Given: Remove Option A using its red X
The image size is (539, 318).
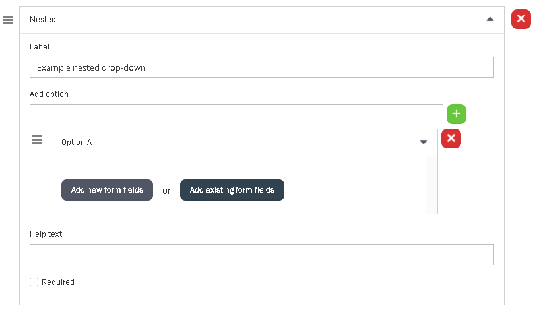Looking at the screenshot, I should (x=451, y=139).
